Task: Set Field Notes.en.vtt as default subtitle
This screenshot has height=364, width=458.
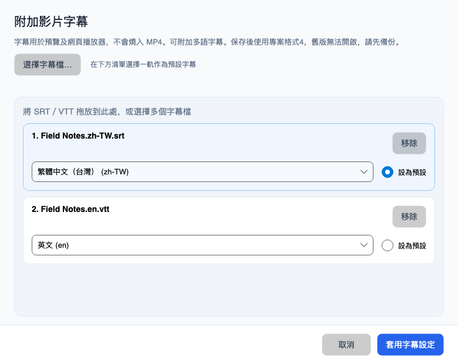Action: pos(388,245)
